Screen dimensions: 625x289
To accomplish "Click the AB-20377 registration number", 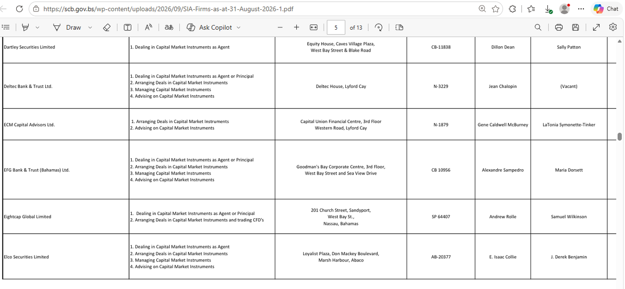I will (441, 257).
